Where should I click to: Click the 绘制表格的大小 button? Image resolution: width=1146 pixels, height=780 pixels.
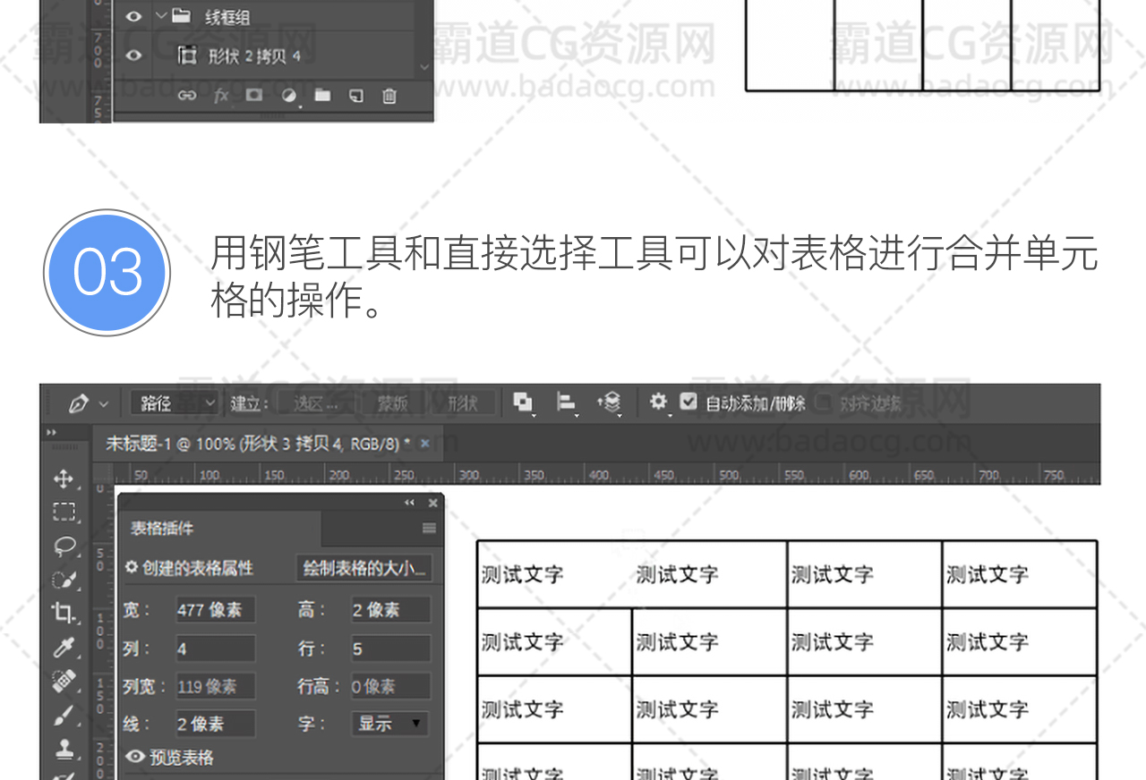[x=364, y=568]
